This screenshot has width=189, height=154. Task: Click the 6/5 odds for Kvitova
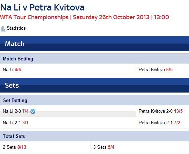169,69
